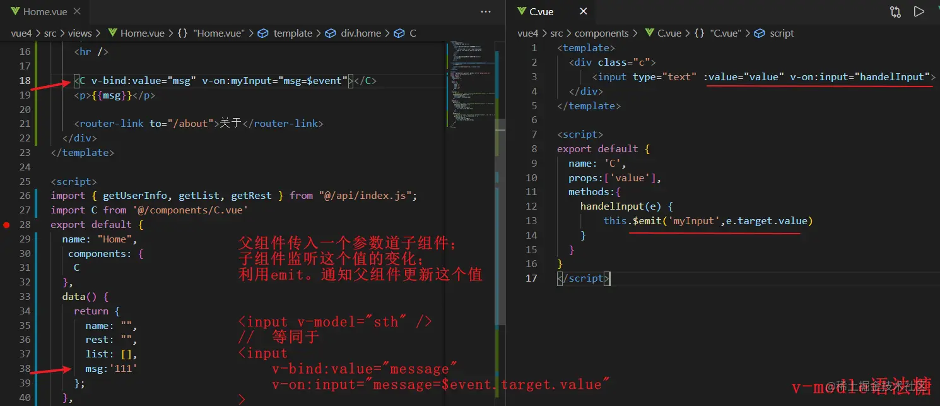Click 'export default {' in Home.vue line 28
This screenshot has height=406, width=940.
[97, 225]
